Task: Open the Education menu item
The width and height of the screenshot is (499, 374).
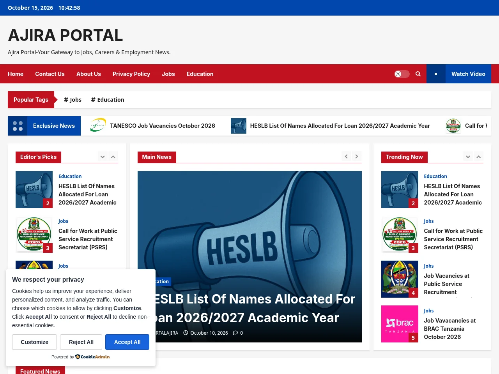Action: point(200,74)
